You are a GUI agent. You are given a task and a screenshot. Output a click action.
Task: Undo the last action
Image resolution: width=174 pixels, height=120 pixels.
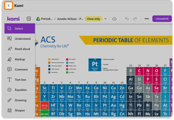(x=127, y=19)
